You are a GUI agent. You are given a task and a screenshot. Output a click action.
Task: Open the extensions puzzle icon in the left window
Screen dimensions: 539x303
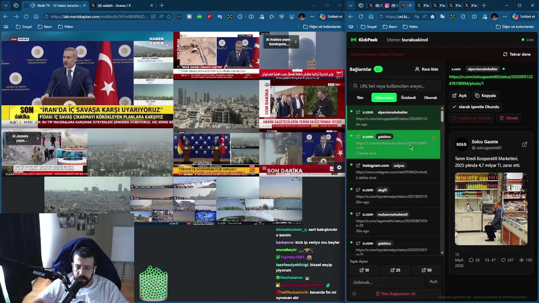240,16
